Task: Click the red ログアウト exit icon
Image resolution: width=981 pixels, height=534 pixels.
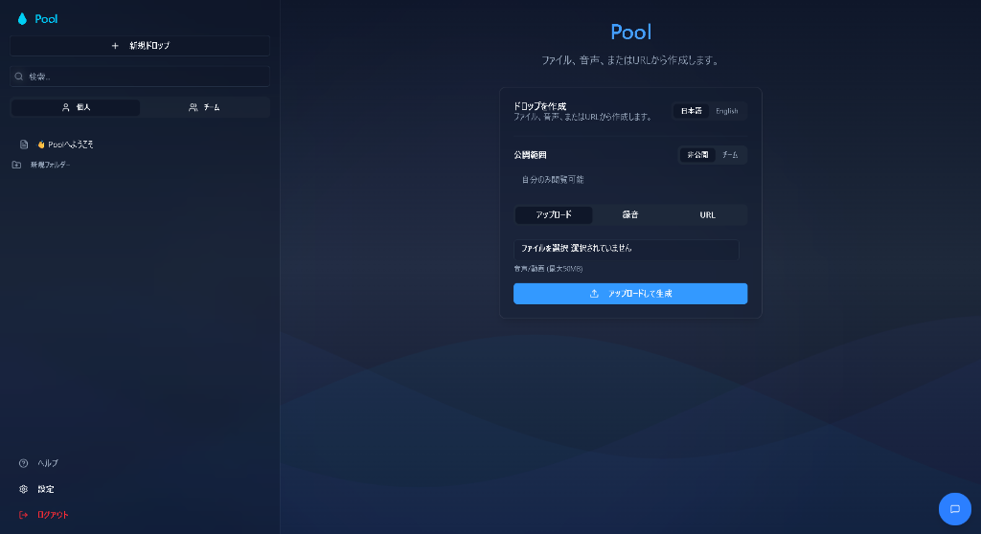Action: [23, 515]
